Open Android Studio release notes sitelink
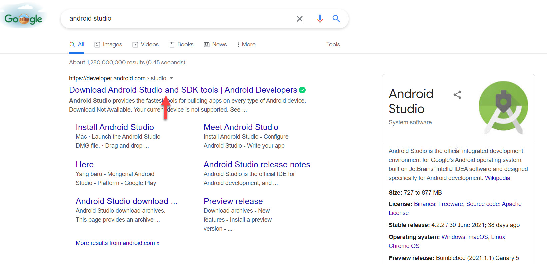Viewport: 547px width, 264px height. [x=257, y=164]
